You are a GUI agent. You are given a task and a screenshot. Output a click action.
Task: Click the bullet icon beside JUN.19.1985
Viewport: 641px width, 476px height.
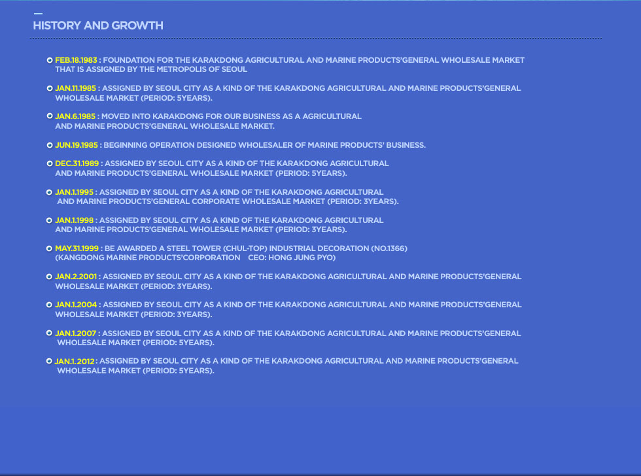pos(50,145)
